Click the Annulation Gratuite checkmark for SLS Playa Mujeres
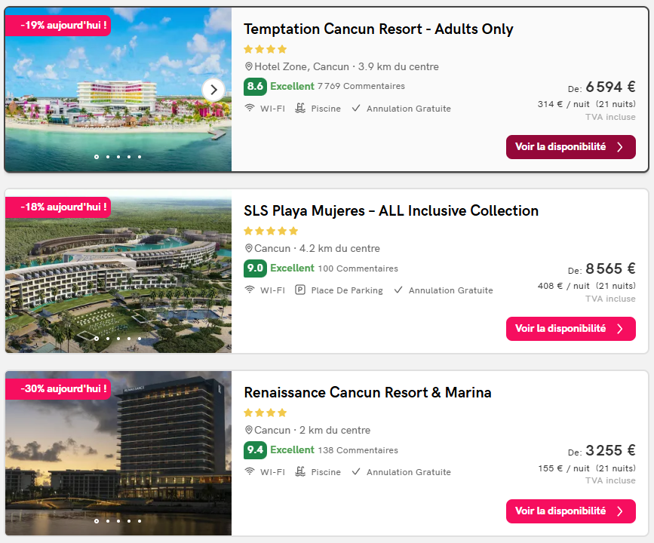 (398, 290)
